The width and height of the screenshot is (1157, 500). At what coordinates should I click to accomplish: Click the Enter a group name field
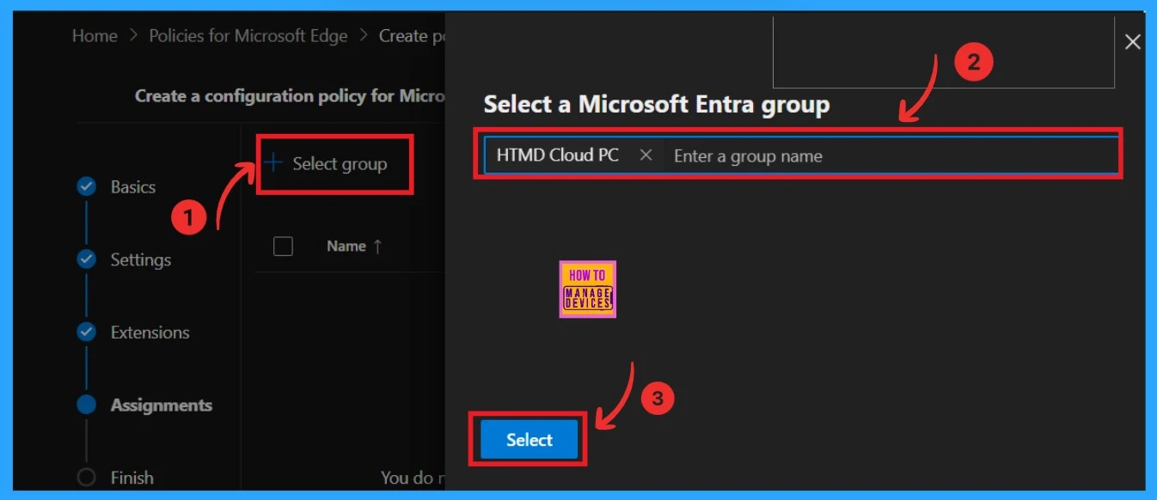click(x=891, y=155)
